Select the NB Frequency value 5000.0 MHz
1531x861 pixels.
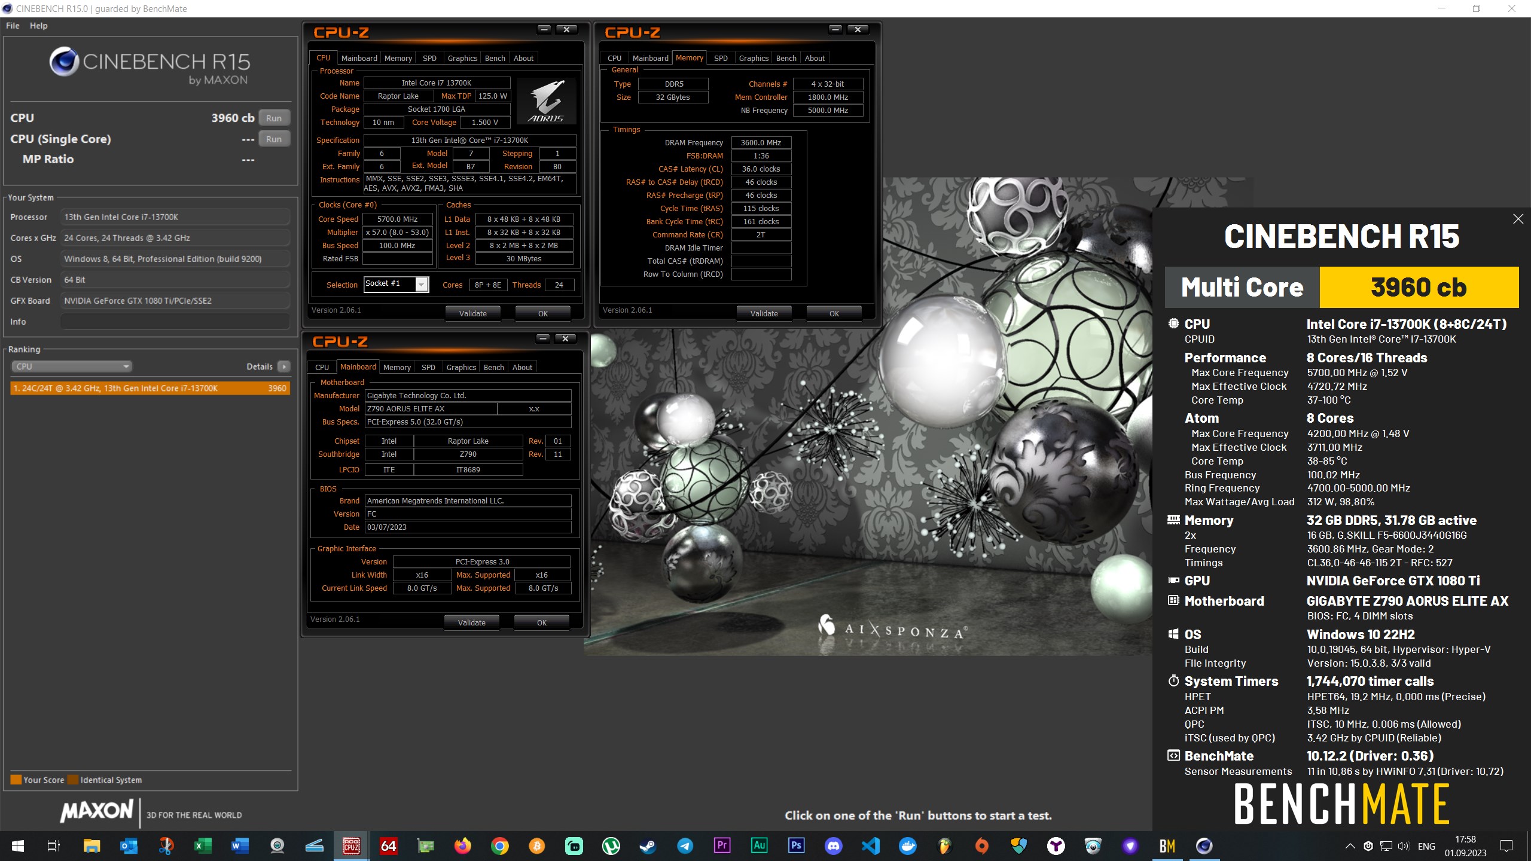828,110
